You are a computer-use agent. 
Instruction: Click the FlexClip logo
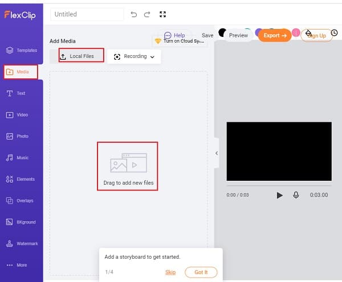point(20,15)
